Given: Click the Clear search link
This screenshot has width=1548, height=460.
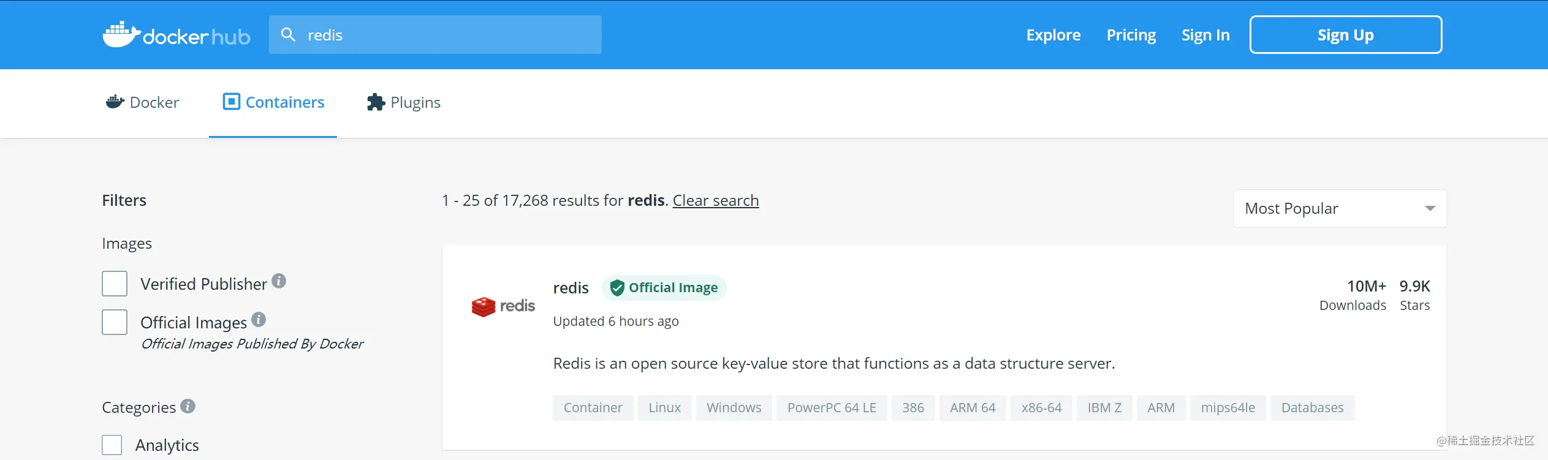Looking at the screenshot, I should 716,200.
